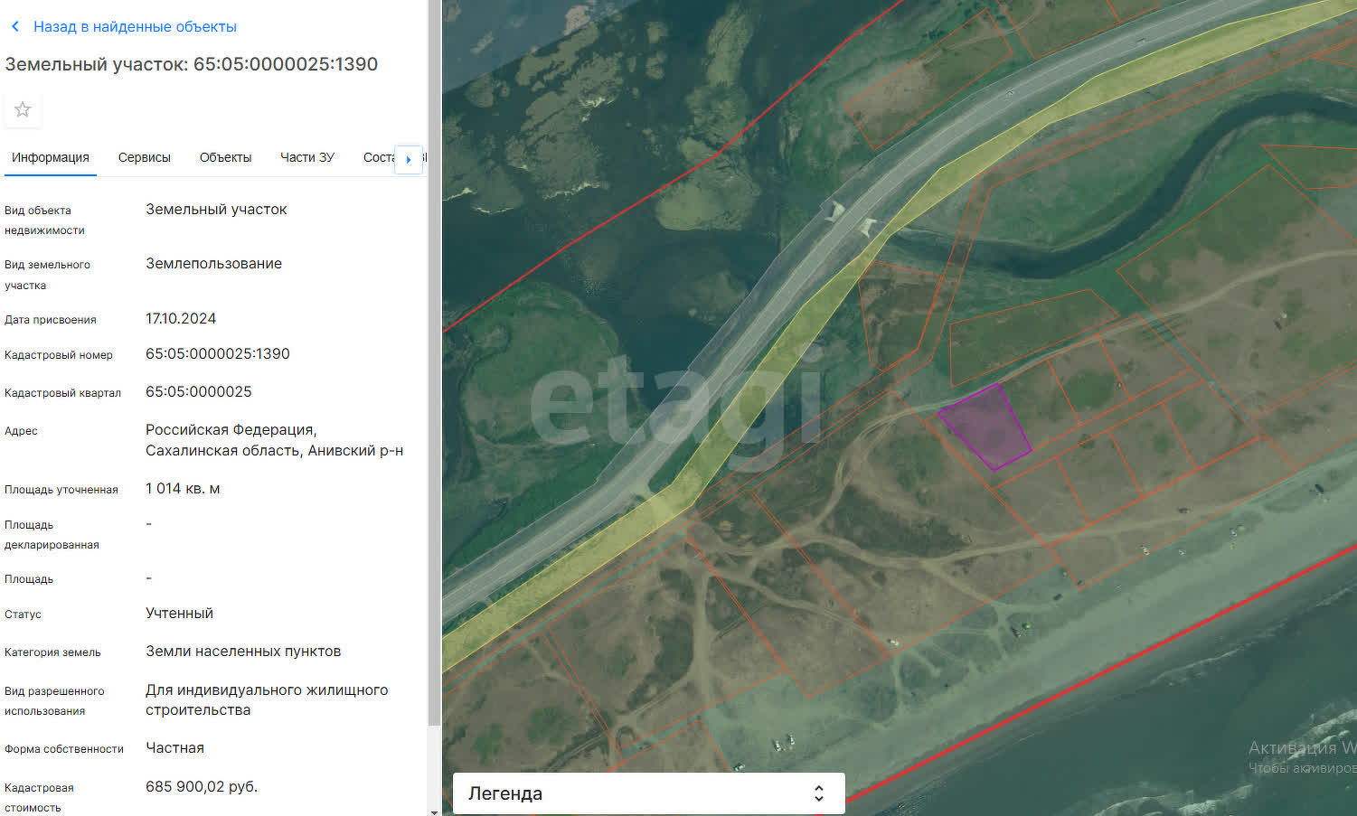
Task: Click the Легенда up-down chevron icon
Action: pyautogui.click(x=818, y=793)
